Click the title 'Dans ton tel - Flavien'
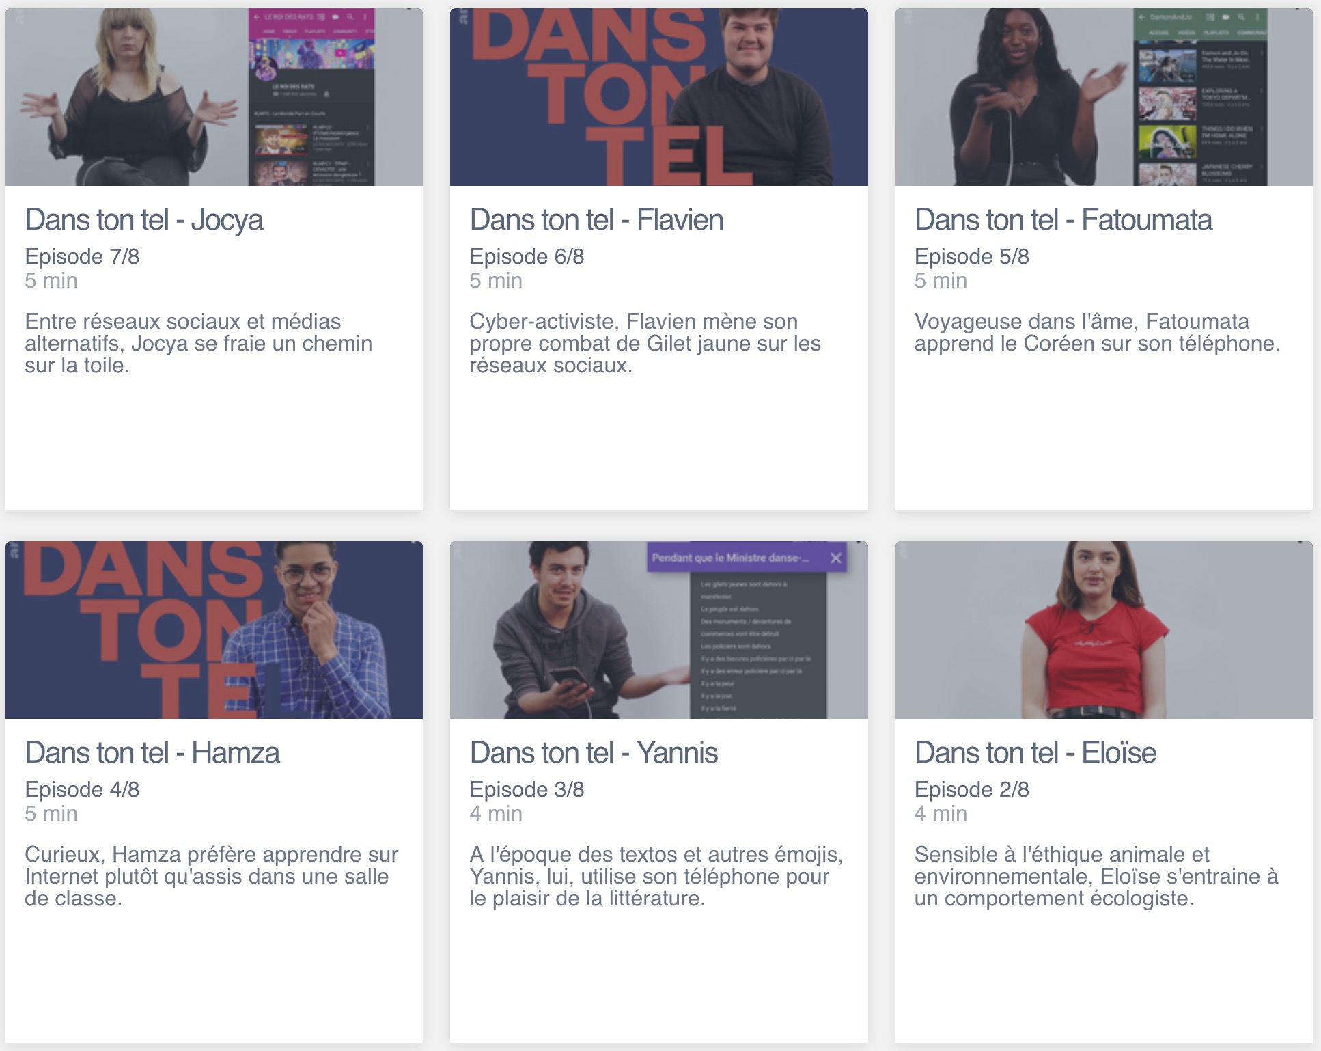The width and height of the screenshot is (1321, 1051). point(596,220)
